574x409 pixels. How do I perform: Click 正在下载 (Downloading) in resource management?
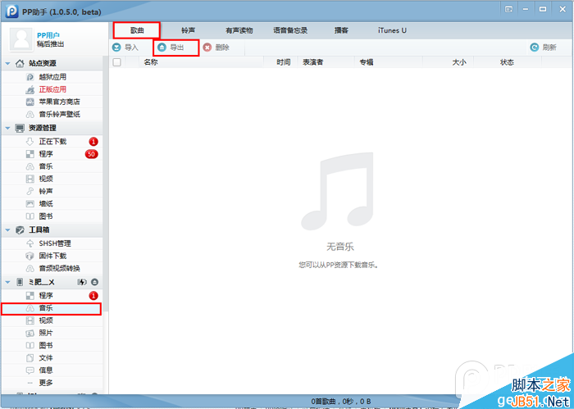tap(51, 141)
